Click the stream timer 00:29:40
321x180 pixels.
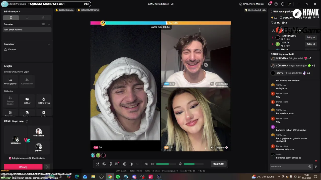[x=218, y=164]
